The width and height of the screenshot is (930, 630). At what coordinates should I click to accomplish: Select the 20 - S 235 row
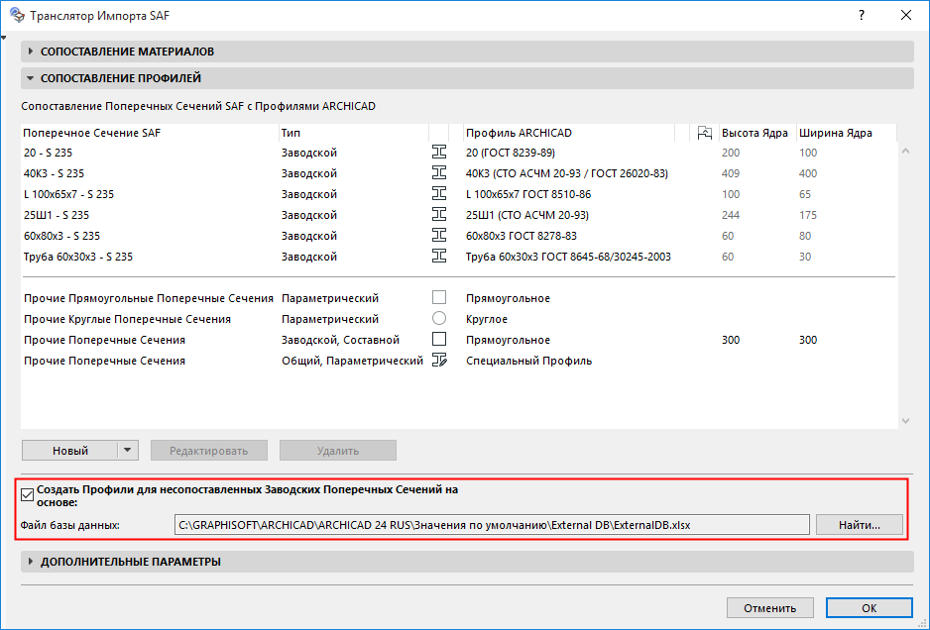pyautogui.click(x=460, y=153)
